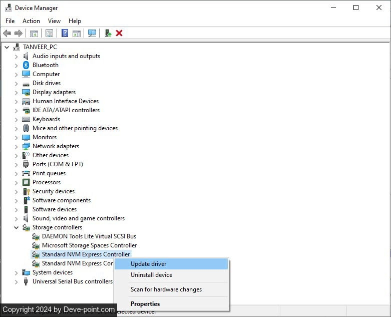Select Uninstall device in context menu
This screenshot has height=317, width=391.
[151, 275]
